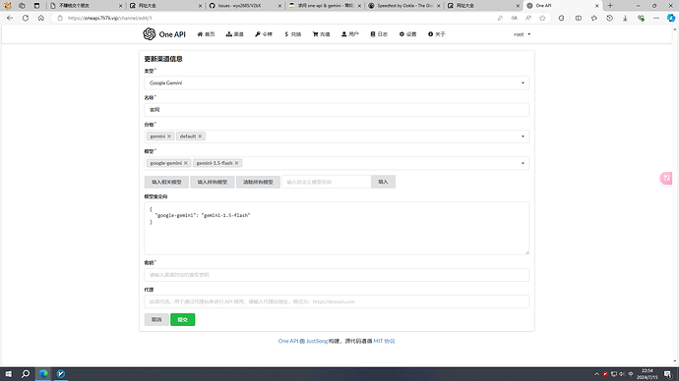Focus the custom model name input

327,182
